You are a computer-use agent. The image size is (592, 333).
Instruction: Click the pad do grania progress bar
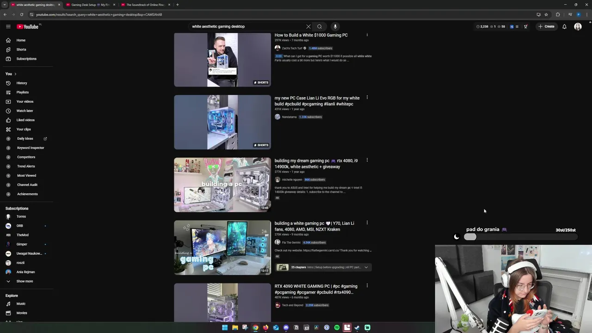tap(520, 237)
